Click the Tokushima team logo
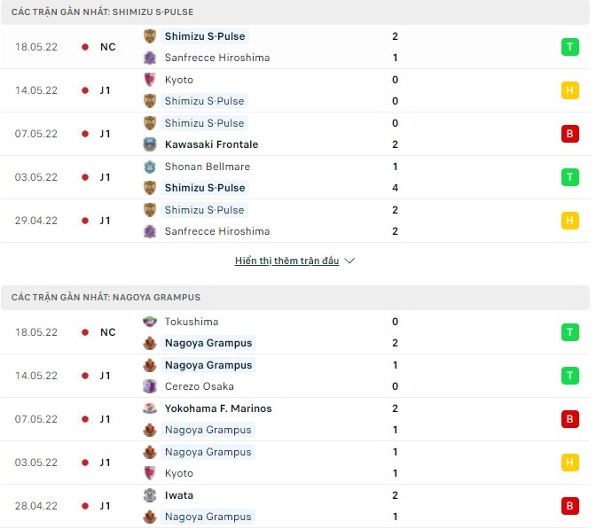The width and height of the screenshot is (596, 529). tap(150, 322)
